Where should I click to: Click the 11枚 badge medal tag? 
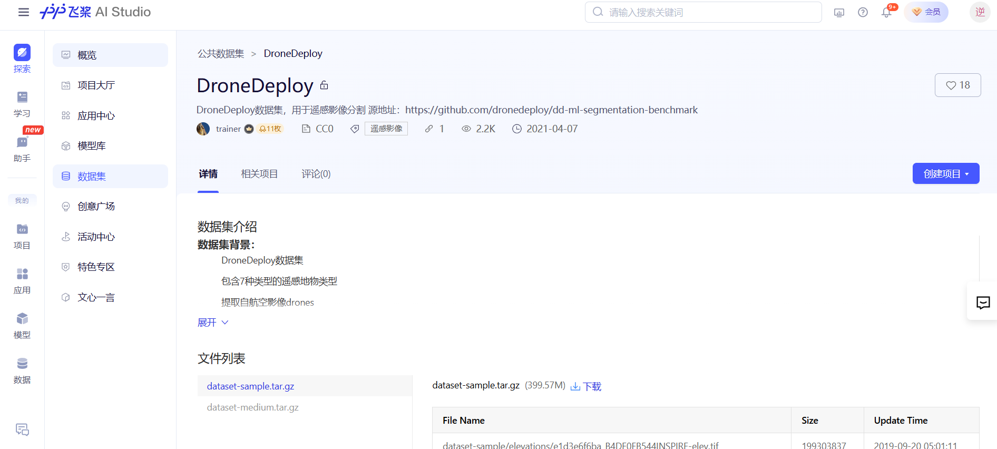click(270, 129)
